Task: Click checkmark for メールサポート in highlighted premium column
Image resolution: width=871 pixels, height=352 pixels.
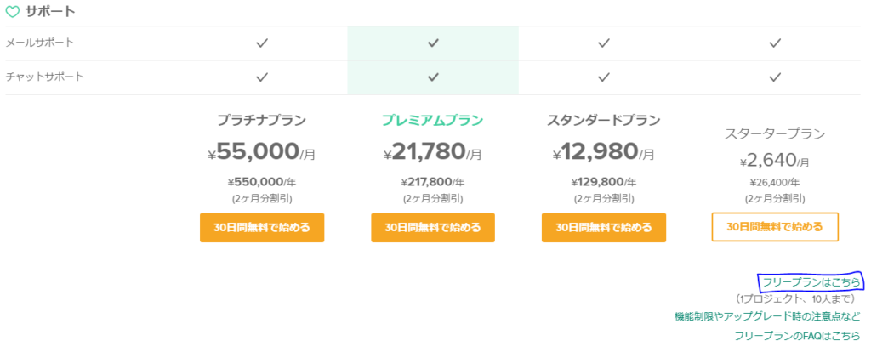Action: (433, 43)
